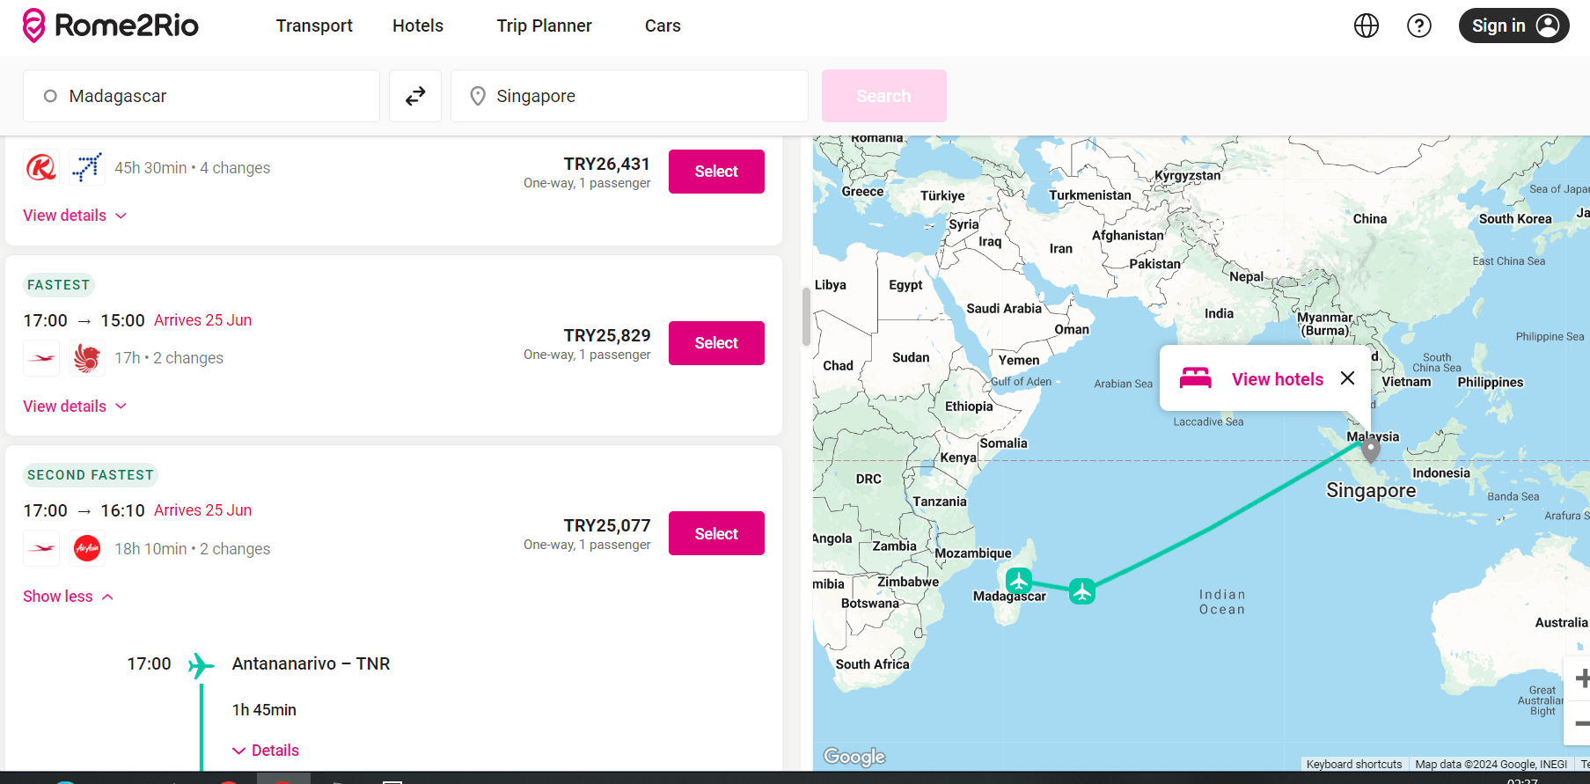
Task: Click the Madagascar origin input field
Action: tap(201, 96)
